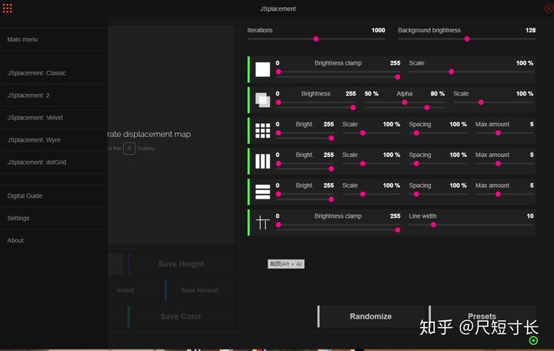This screenshot has width=554, height=351.
Task: Select the horizontal bars shape icon
Action: pos(262,192)
